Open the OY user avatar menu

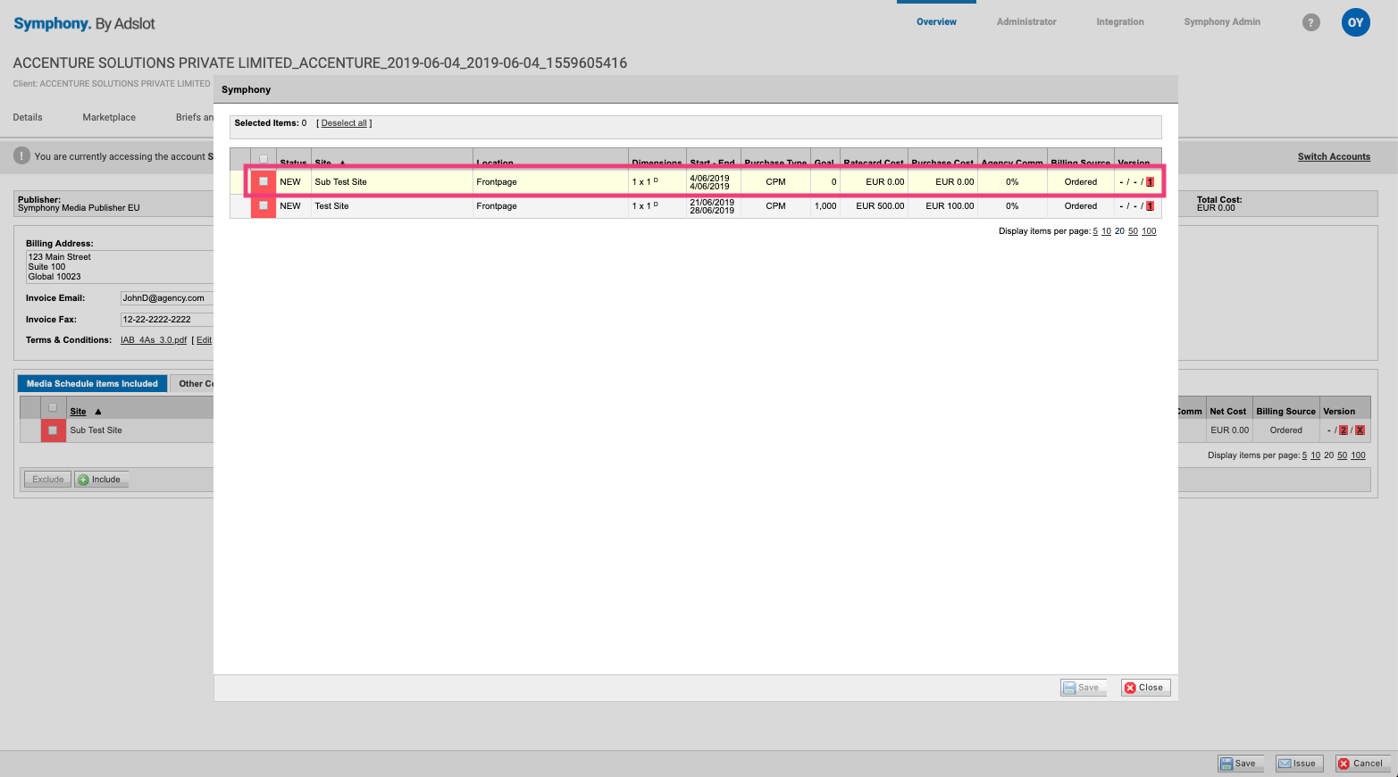[x=1355, y=22]
